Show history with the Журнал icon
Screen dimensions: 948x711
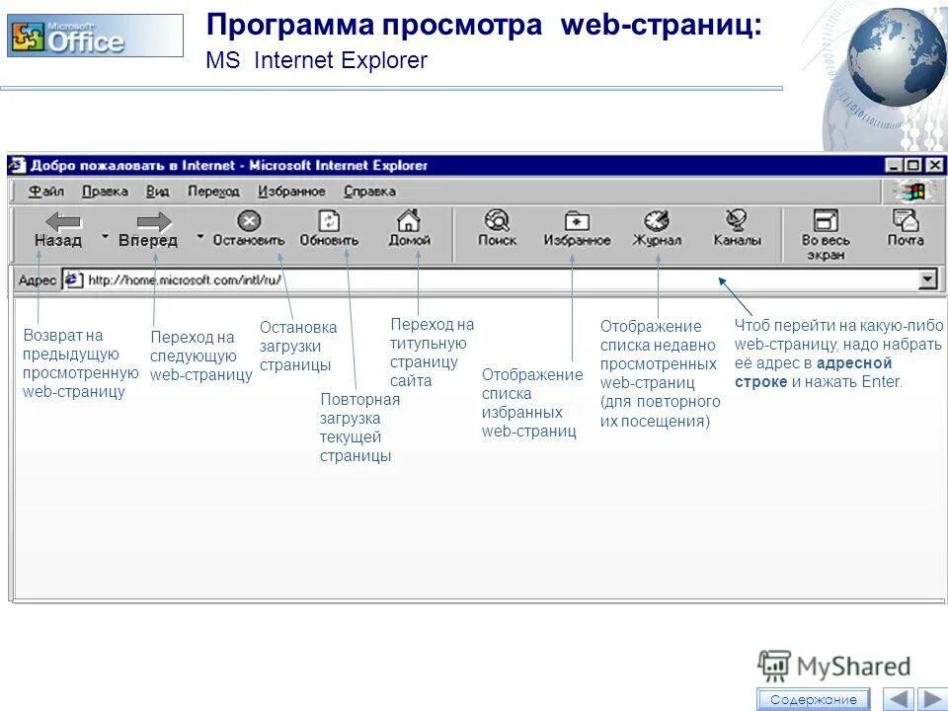pyautogui.click(x=656, y=218)
